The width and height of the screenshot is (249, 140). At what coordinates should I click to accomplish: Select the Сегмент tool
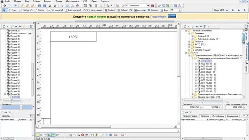(x=153, y=10)
